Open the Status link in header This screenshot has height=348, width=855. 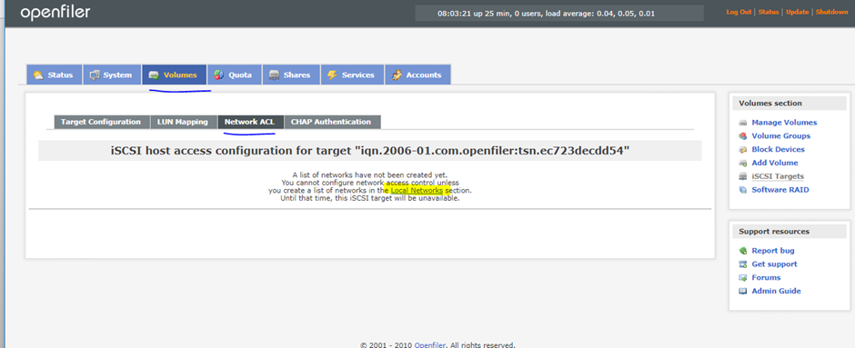(769, 12)
